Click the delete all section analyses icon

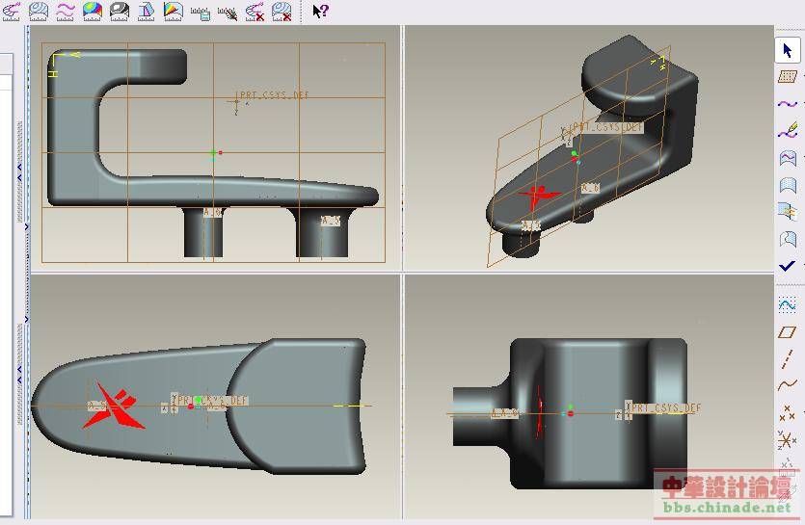click(x=282, y=12)
